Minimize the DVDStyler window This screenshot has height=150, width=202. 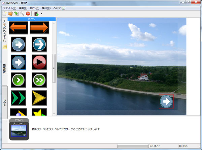(183, 2)
